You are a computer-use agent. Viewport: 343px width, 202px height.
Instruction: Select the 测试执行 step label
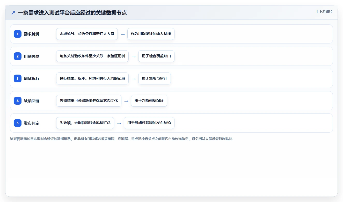(32, 78)
